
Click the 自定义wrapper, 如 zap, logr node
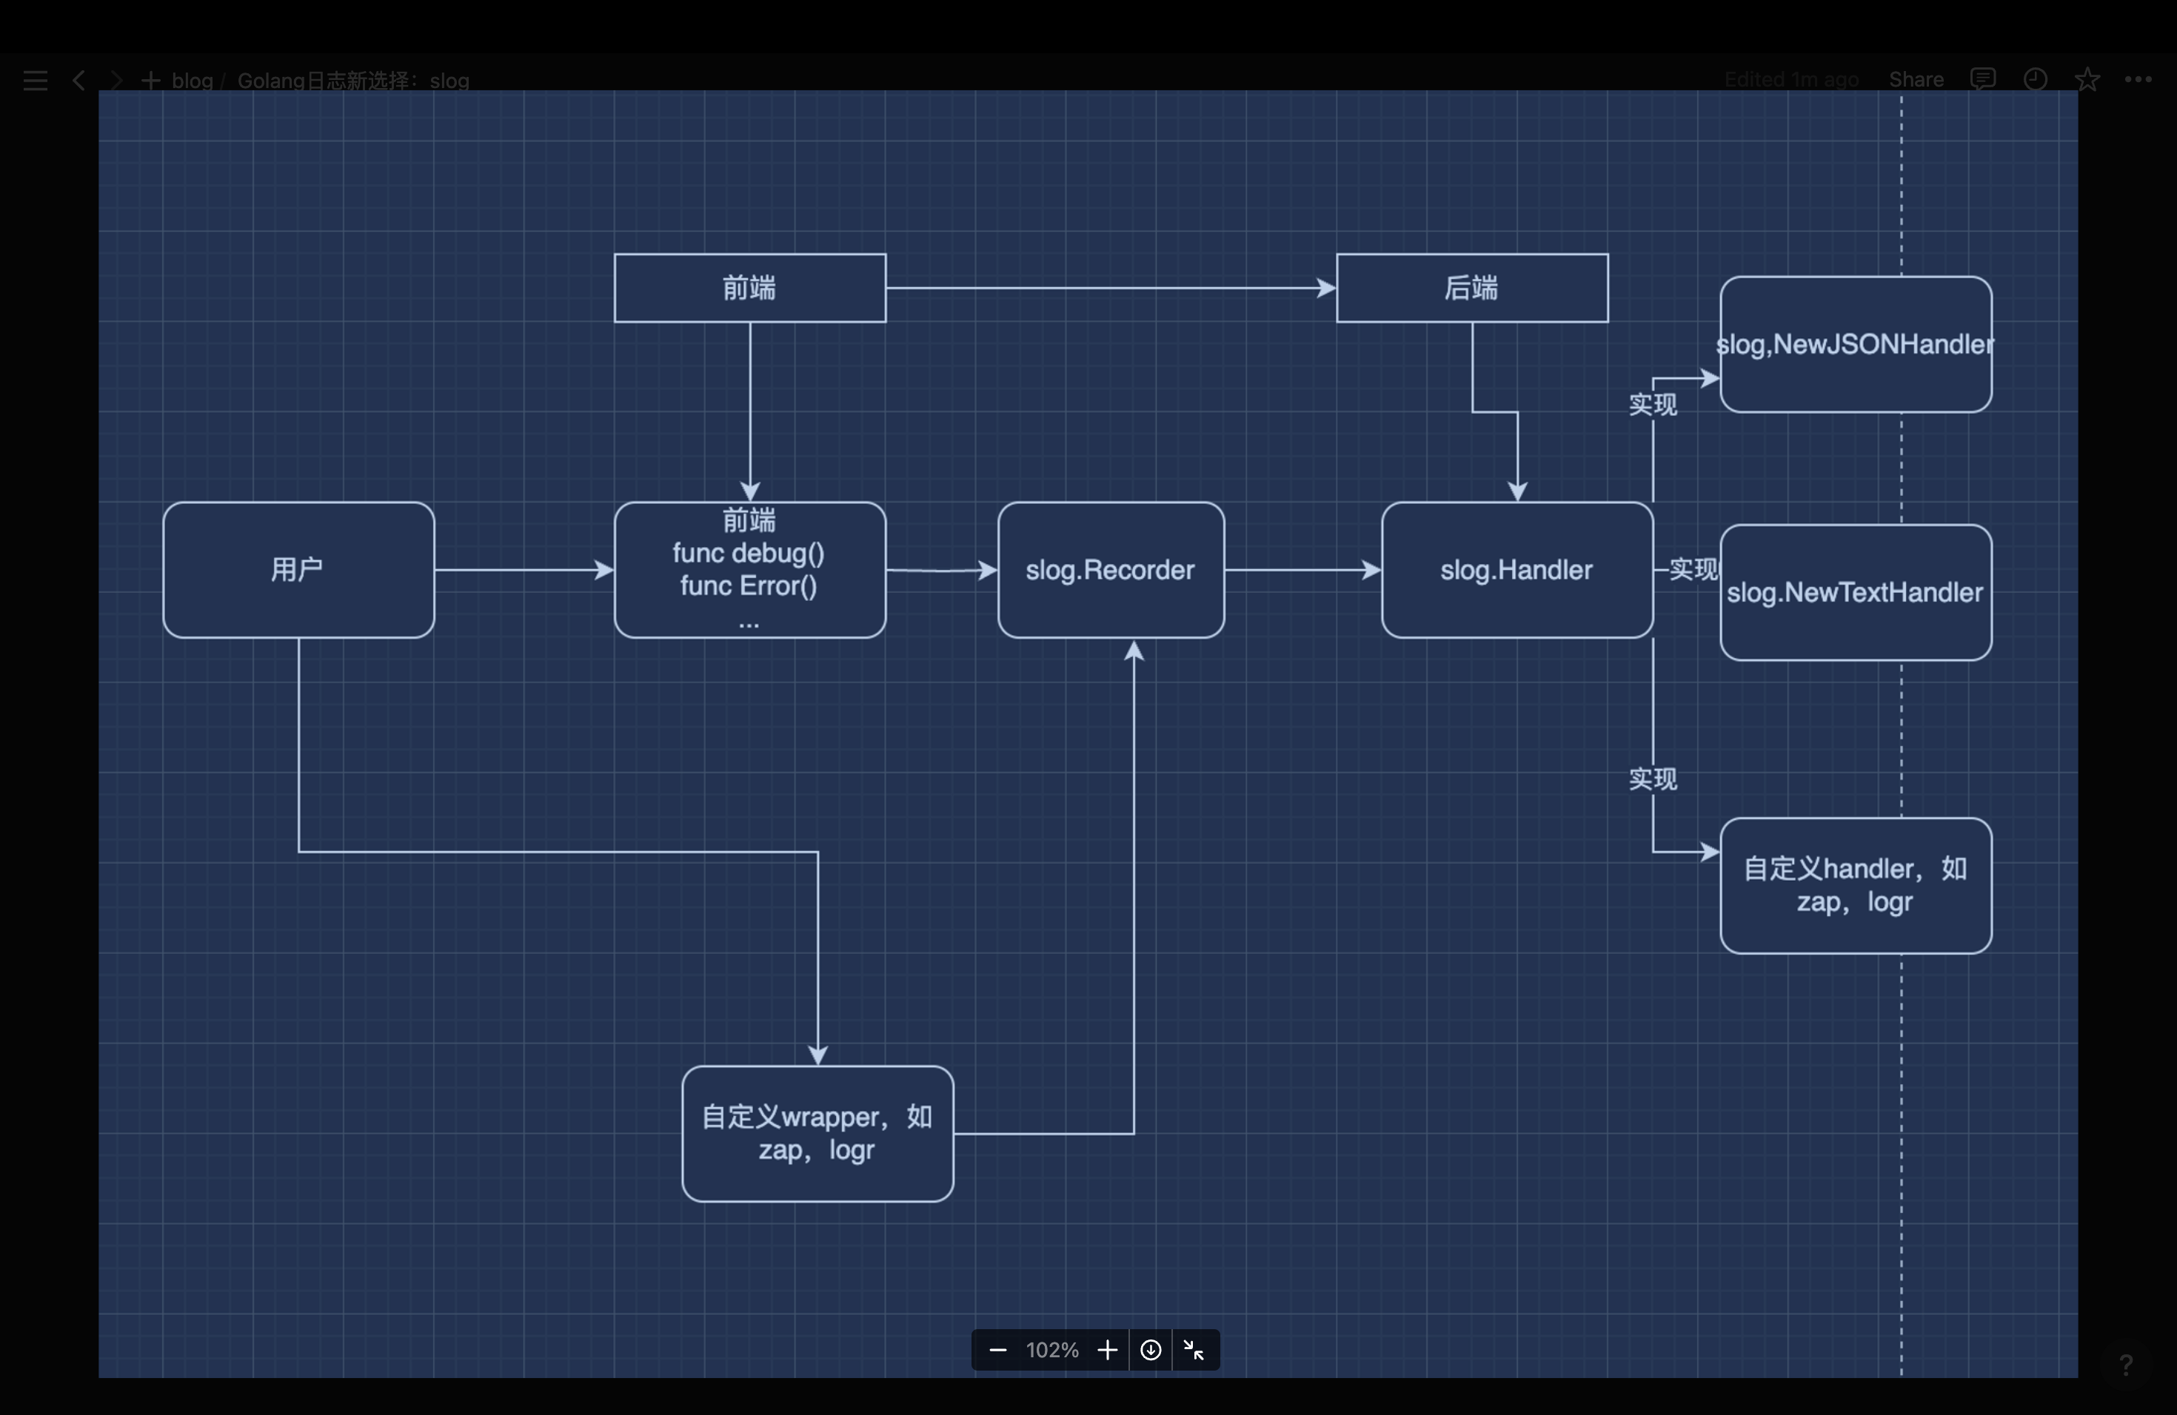[817, 1134]
